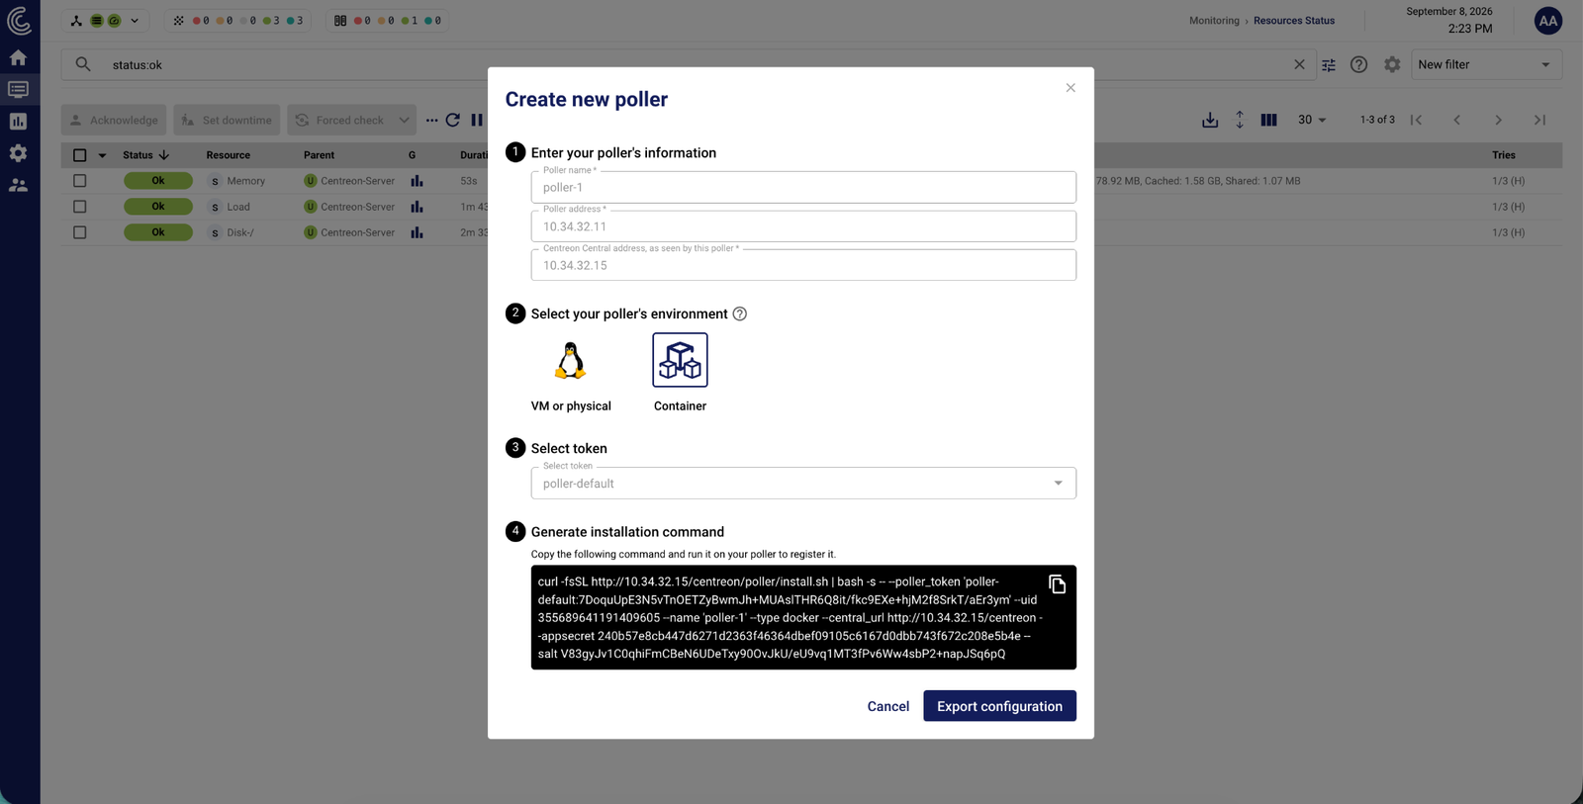This screenshot has height=804, width=1583.
Task: Click the Resources Status breadcrumb
Action: tap(1294, 20)
